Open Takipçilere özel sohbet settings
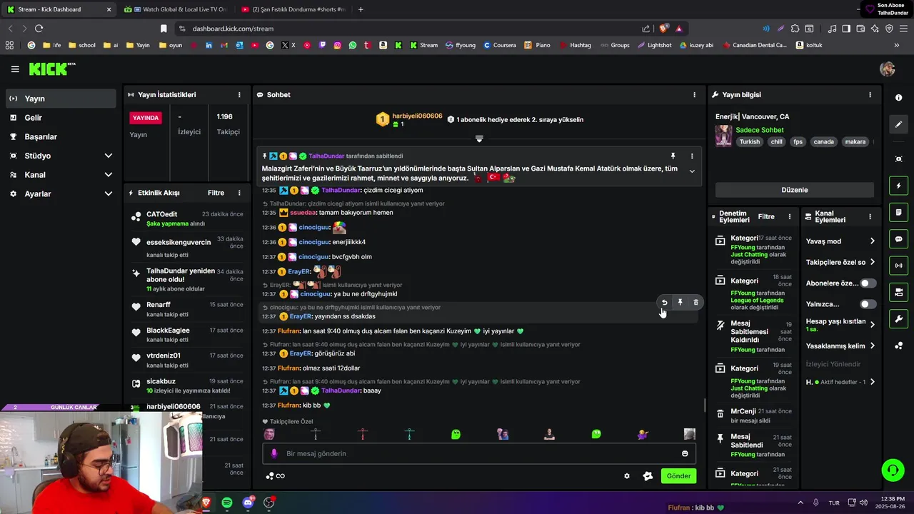Image resolution: width=914 pixels, height=514 pixels. (872, 262)
